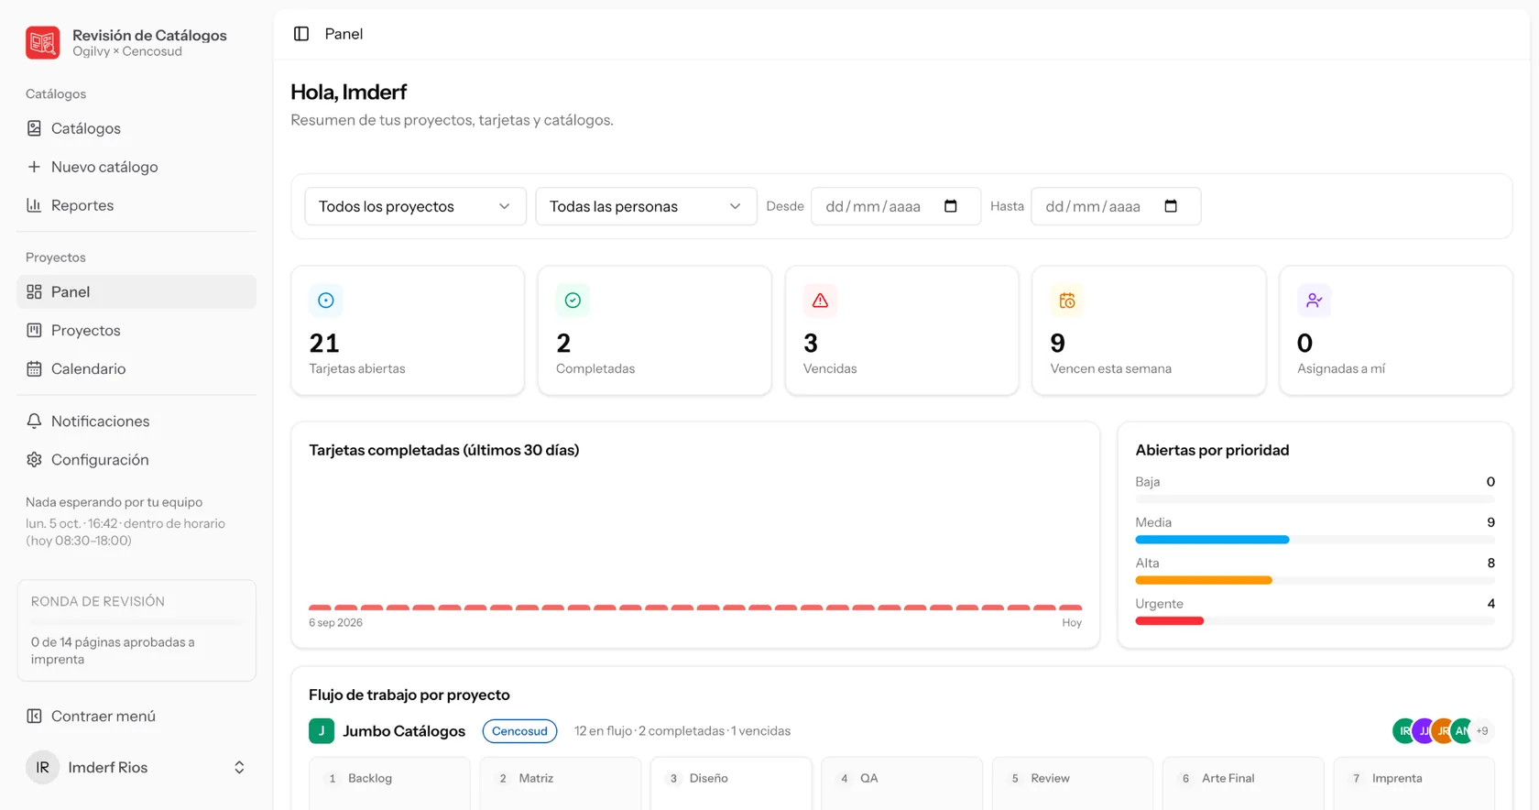Select the Matriz workflow column
1539x810 pixels.
[x=560, y=783]
